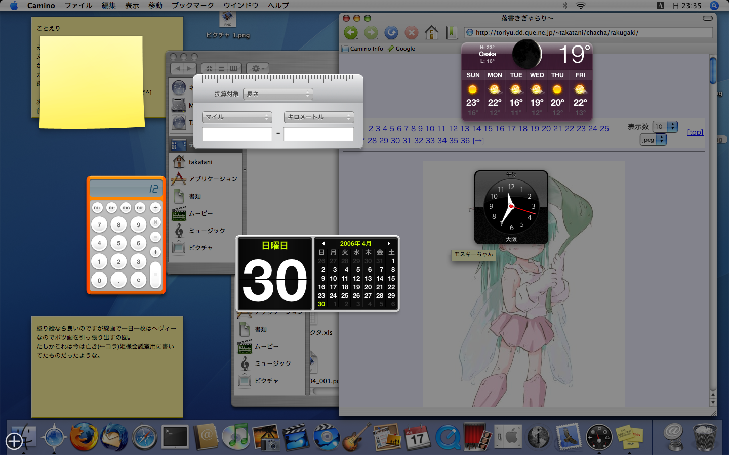Open the キロメートル unit dropdown

click(x=319, y=117)
